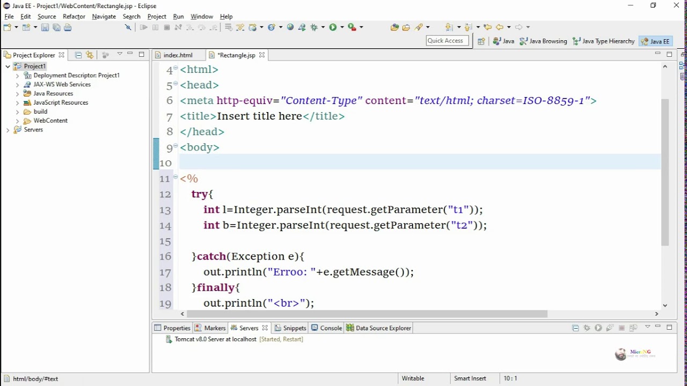Collapse the scriptlet fold on line 11
This screenshot has width=687, height=386.
click(176, 176)
